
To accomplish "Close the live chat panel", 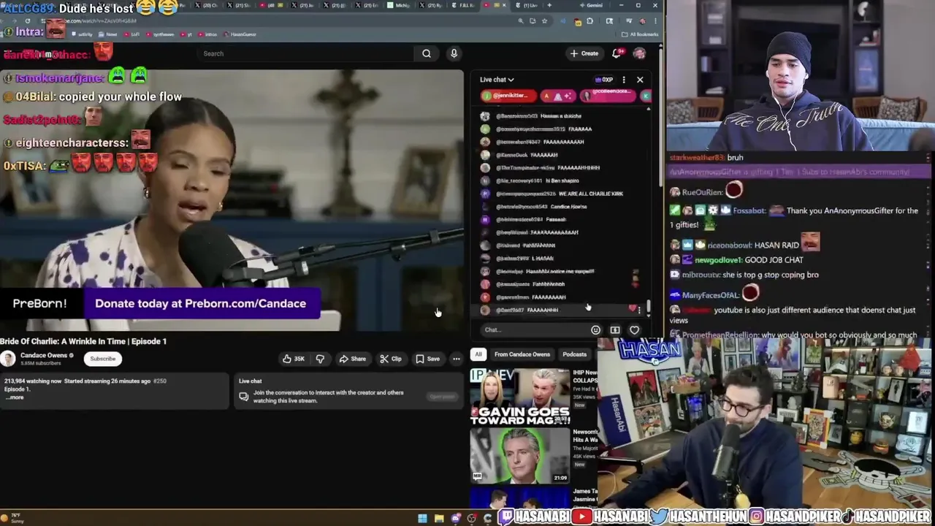I will pyautogui.click(x=640, y=80).
